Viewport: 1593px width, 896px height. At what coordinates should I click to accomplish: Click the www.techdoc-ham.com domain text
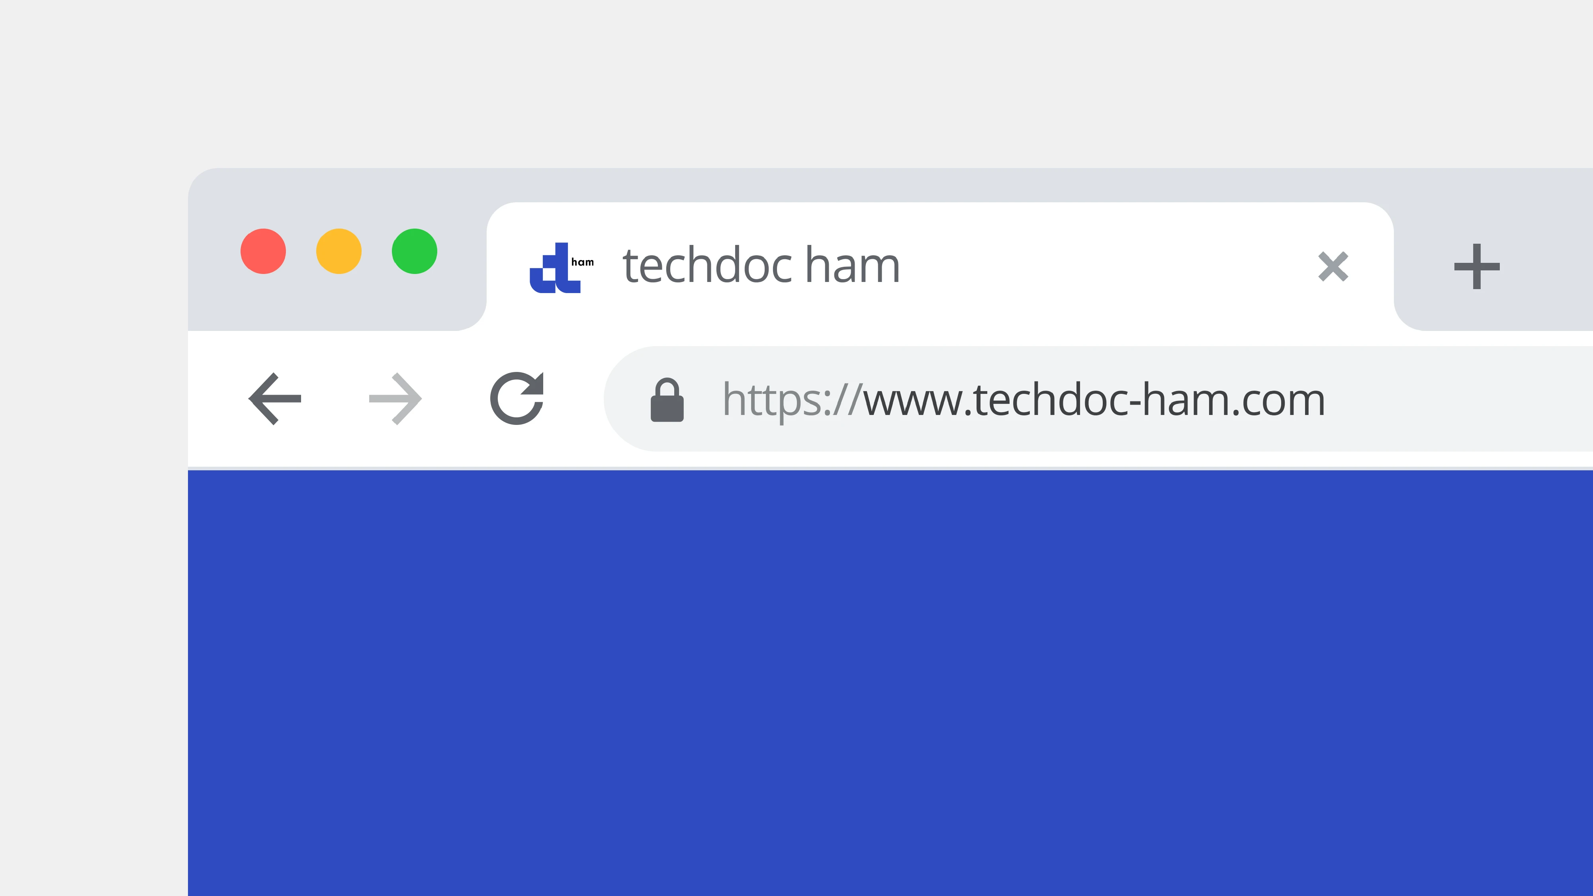click(x=1093, y=399)
